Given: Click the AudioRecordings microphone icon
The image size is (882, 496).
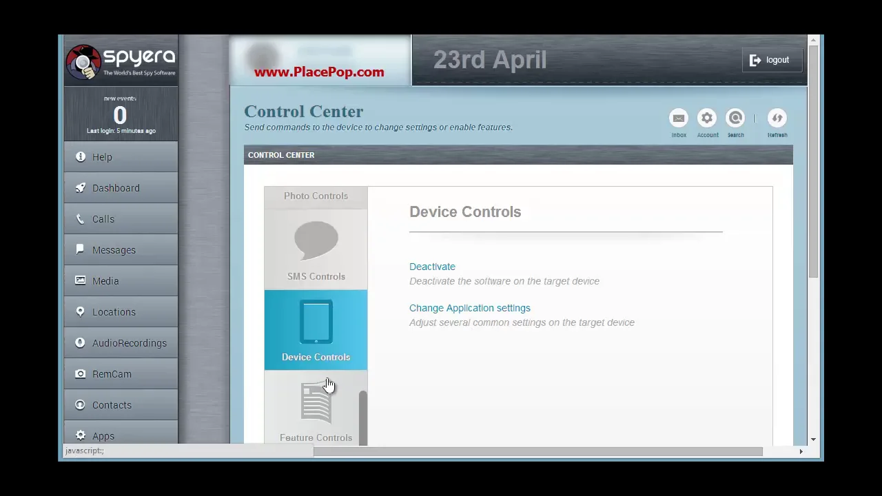Looking at the screenshot, I should [81, 343].
